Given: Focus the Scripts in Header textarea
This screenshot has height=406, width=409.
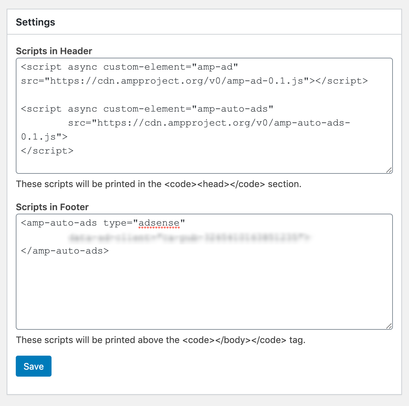Looking at the screenshot, I should click(204, 115).
